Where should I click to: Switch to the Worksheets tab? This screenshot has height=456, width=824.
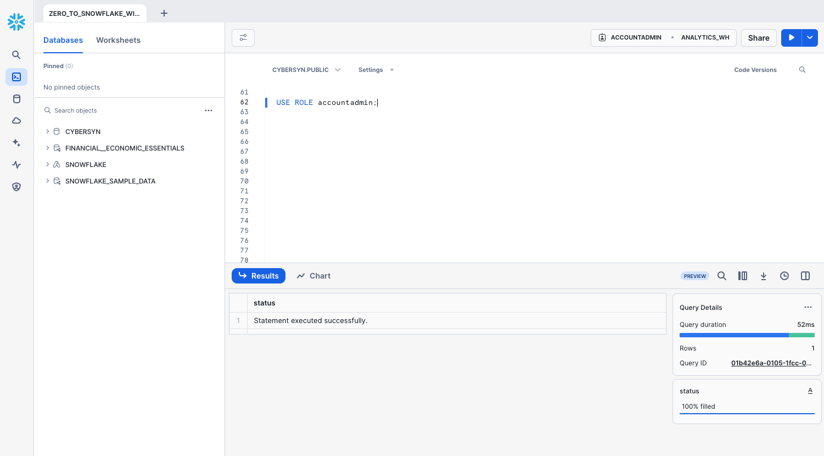click(x=118, y=40)
